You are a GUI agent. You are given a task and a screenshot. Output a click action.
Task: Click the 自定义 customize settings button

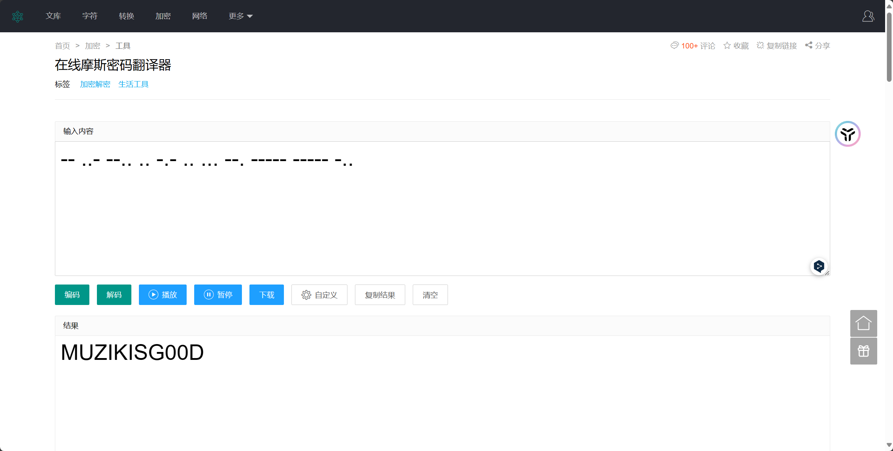[x=319, y=295]
